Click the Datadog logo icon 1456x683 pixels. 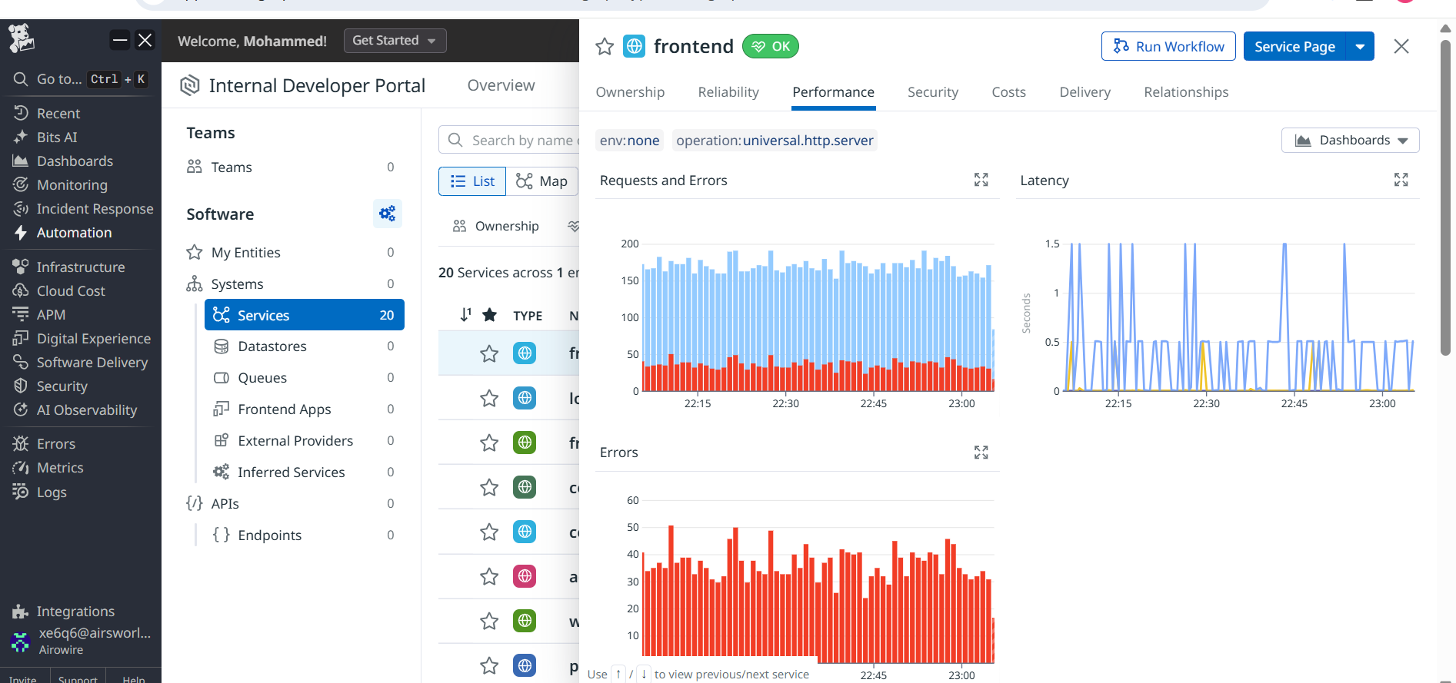[x=22, y=38]
